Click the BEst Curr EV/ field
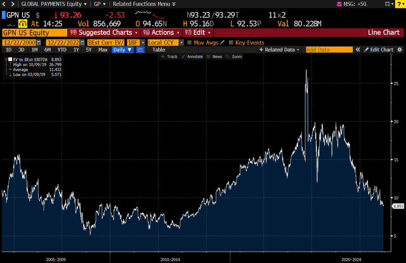The image size is (406, 263). pos(106,43)
